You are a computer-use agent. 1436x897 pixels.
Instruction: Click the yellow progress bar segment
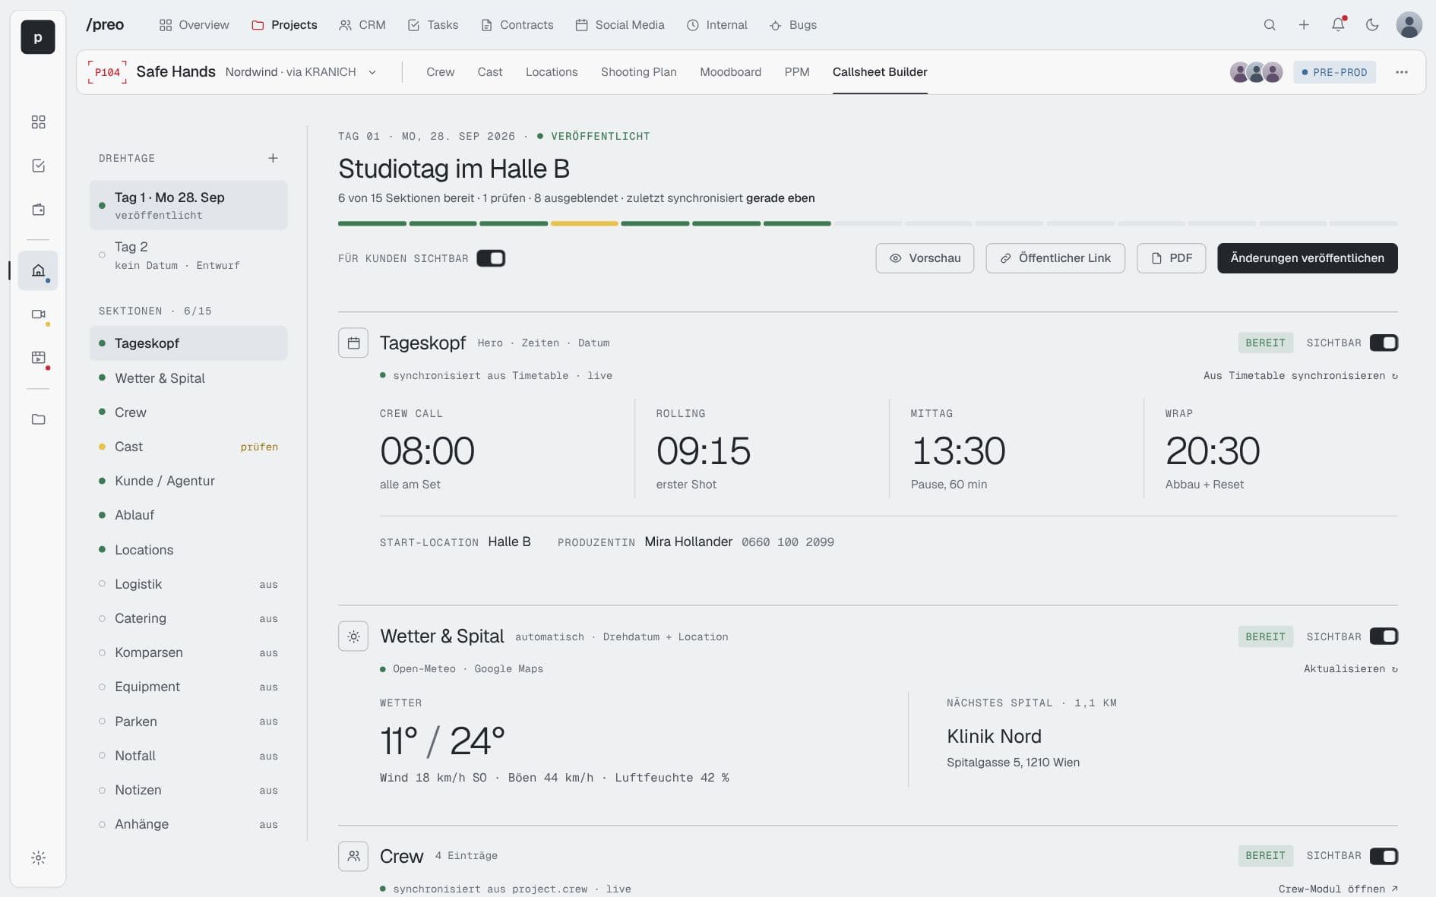(584, 223)
